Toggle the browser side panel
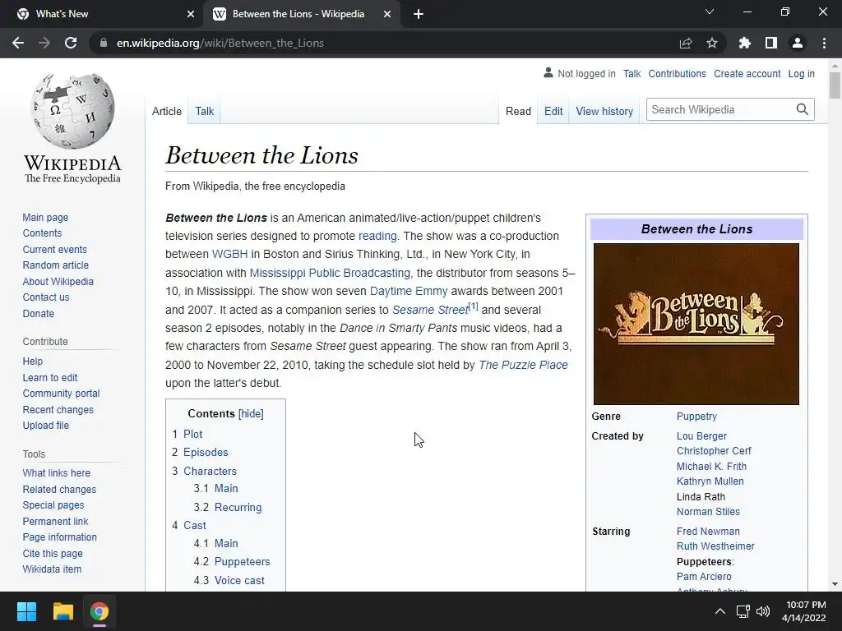Screen dimensions: 842x631 click(x=771, y=43)
